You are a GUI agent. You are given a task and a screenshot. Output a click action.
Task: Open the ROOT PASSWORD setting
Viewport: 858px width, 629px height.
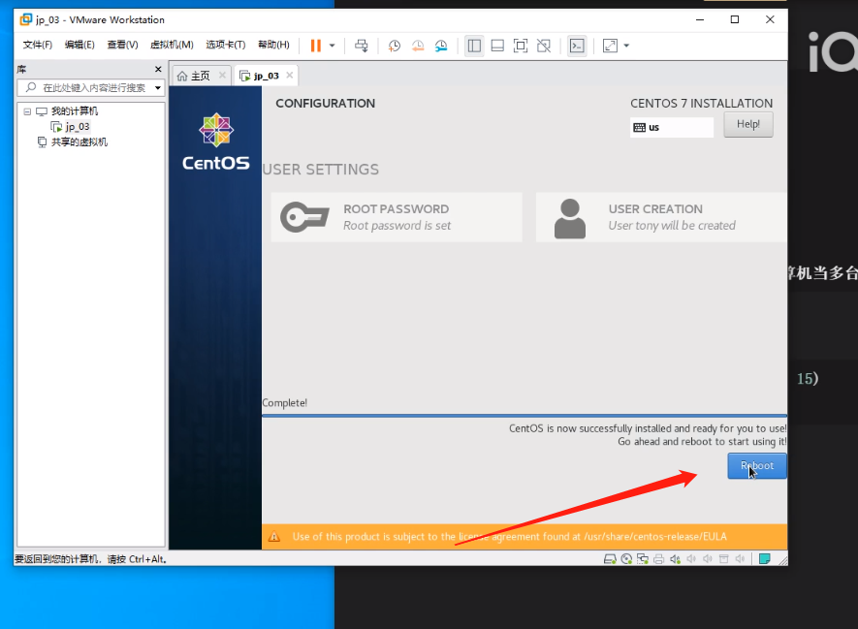click(x=397, y=217)
